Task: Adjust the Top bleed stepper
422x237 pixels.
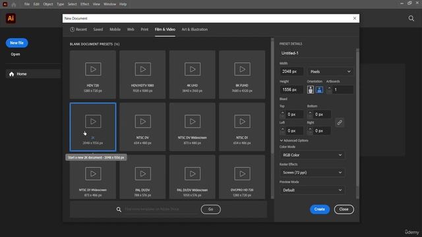Action: [x=282, y=114]
